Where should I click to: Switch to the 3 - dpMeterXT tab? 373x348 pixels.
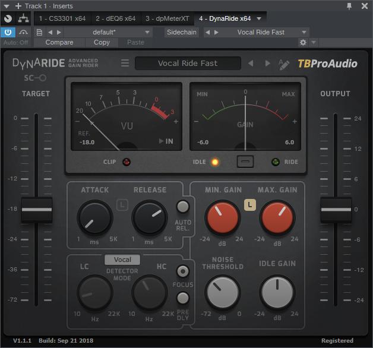pyautogui.click(x=167, y=18)
